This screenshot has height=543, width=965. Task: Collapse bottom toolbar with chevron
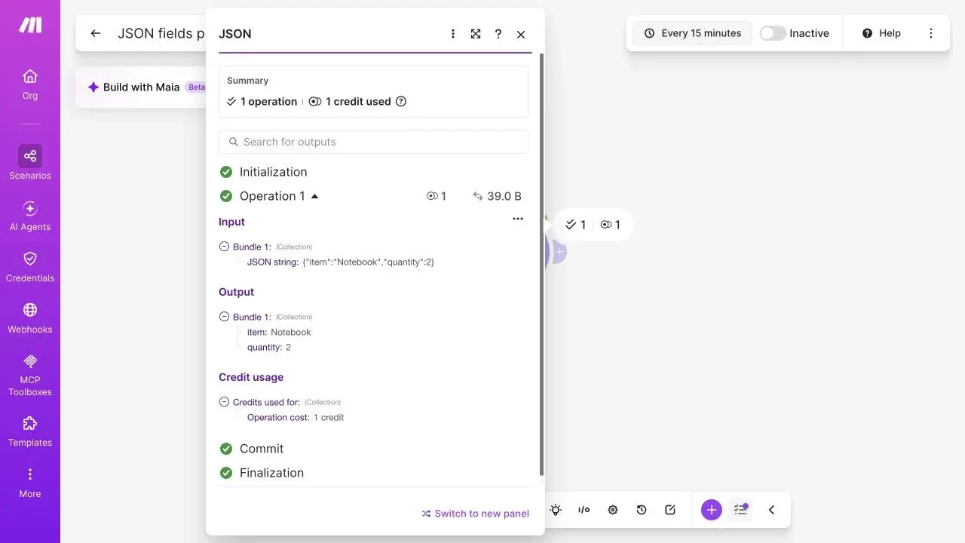pos(771,510)
